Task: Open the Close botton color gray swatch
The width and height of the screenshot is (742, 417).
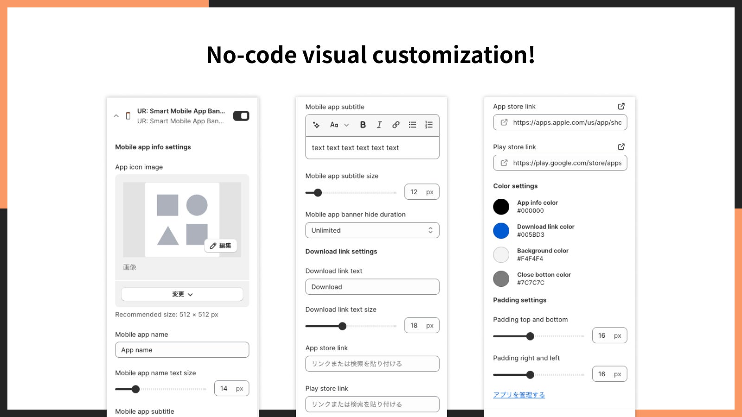Action: coord(501,279)
